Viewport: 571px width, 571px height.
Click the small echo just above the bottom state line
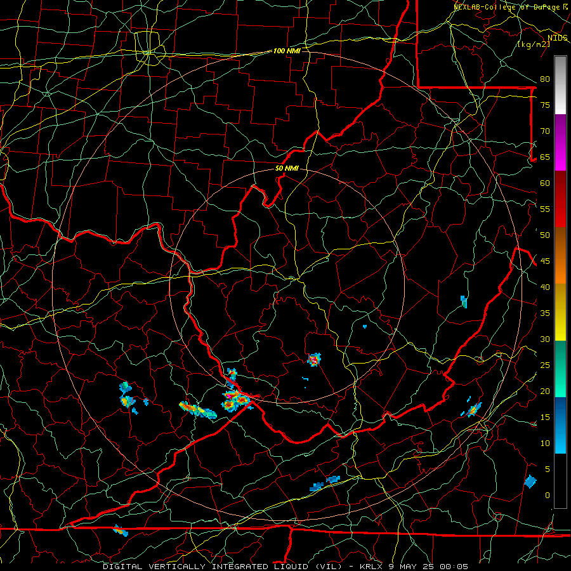(x=120, y=531)
